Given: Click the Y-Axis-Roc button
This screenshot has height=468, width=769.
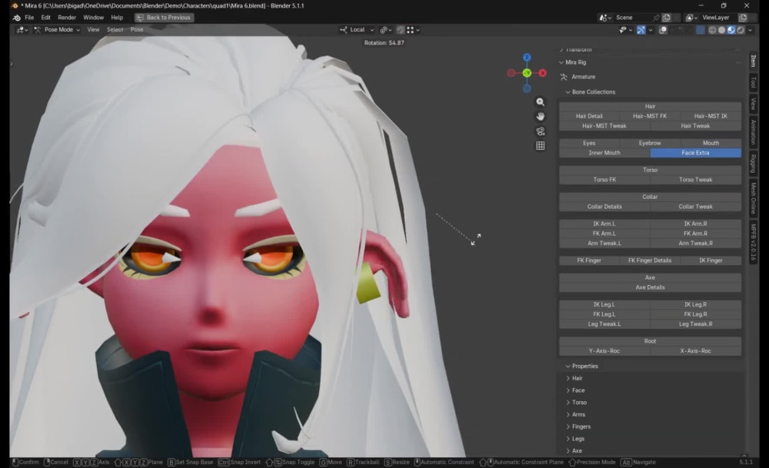Looking at the screenshot, I should [x=604, y=351].
